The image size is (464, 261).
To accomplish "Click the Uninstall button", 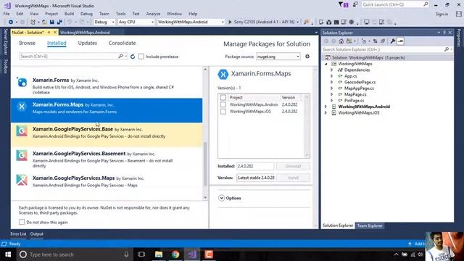I will click(x=293, y=166).
